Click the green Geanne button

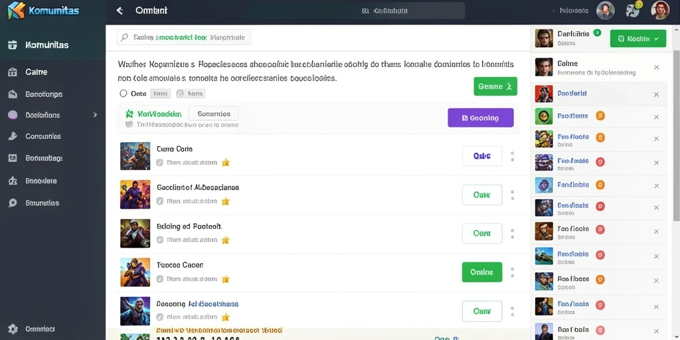coord(495,86)
